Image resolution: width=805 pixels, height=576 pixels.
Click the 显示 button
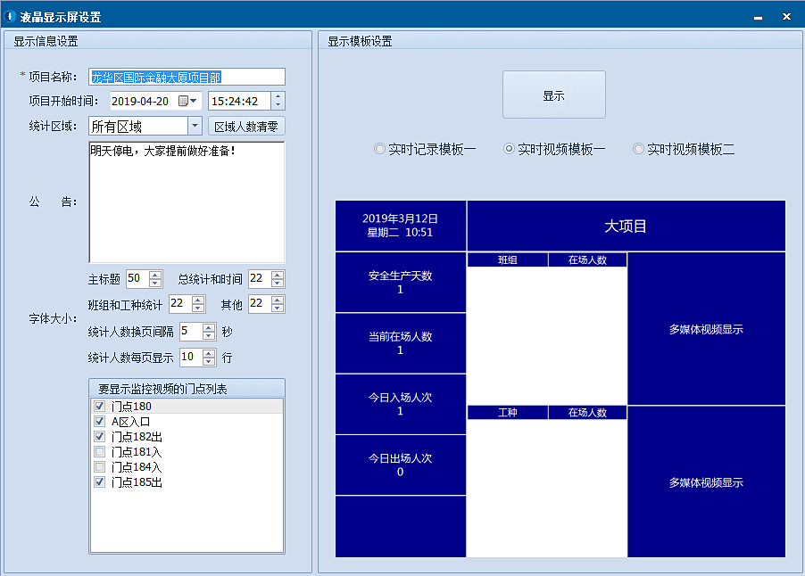tap(553, 95)
